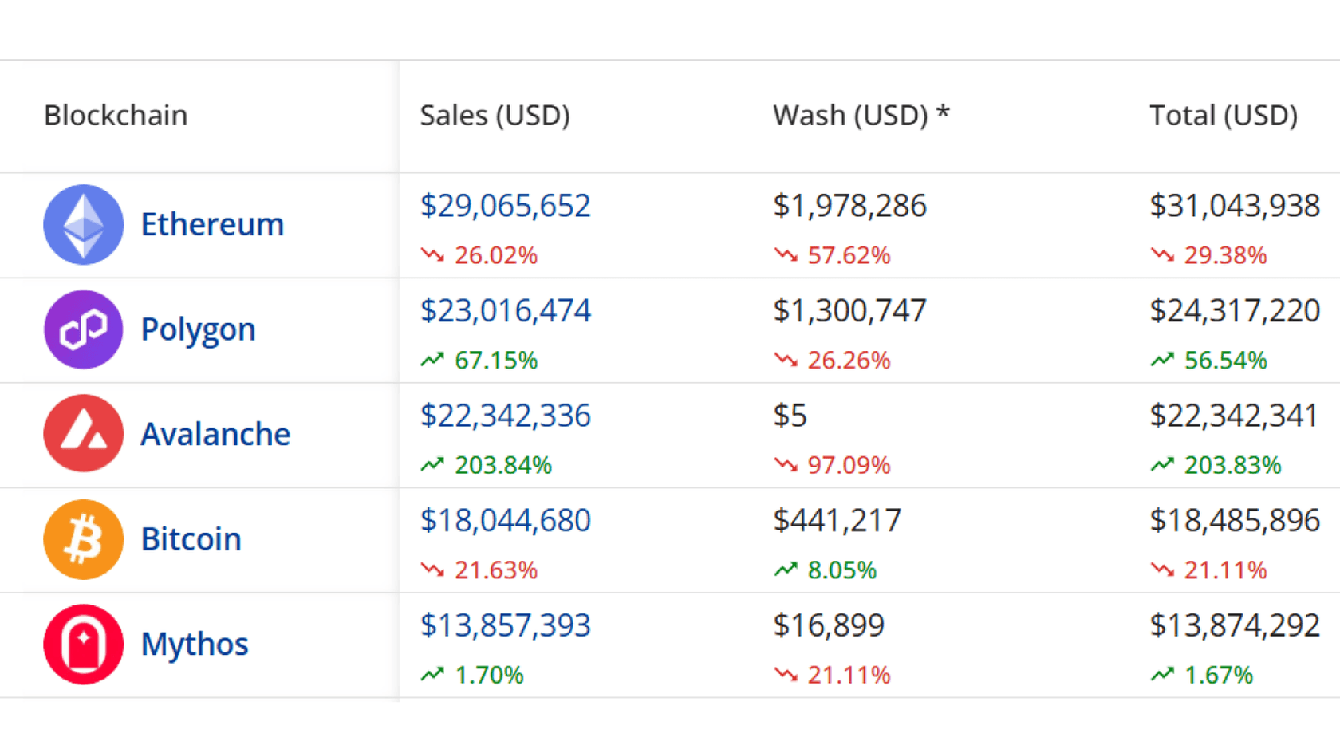Open the Ethereum blockchain link

[212, 224]
